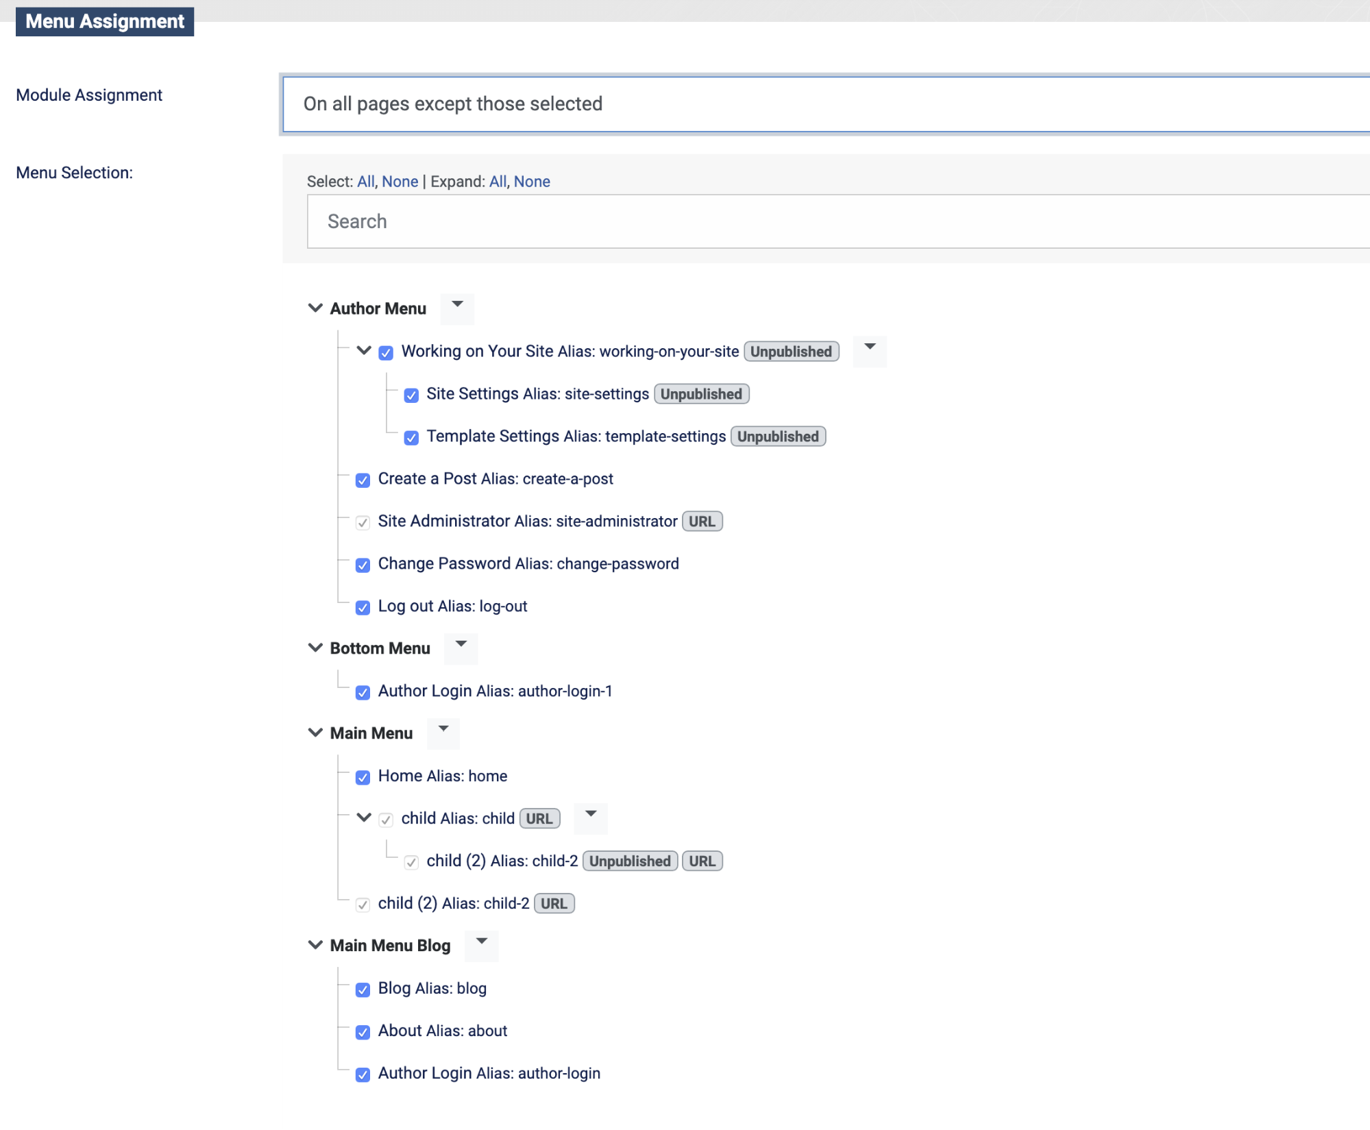Open Bottom Menu options caret dropdown
1370x1130 pixels.
(461, 648)
